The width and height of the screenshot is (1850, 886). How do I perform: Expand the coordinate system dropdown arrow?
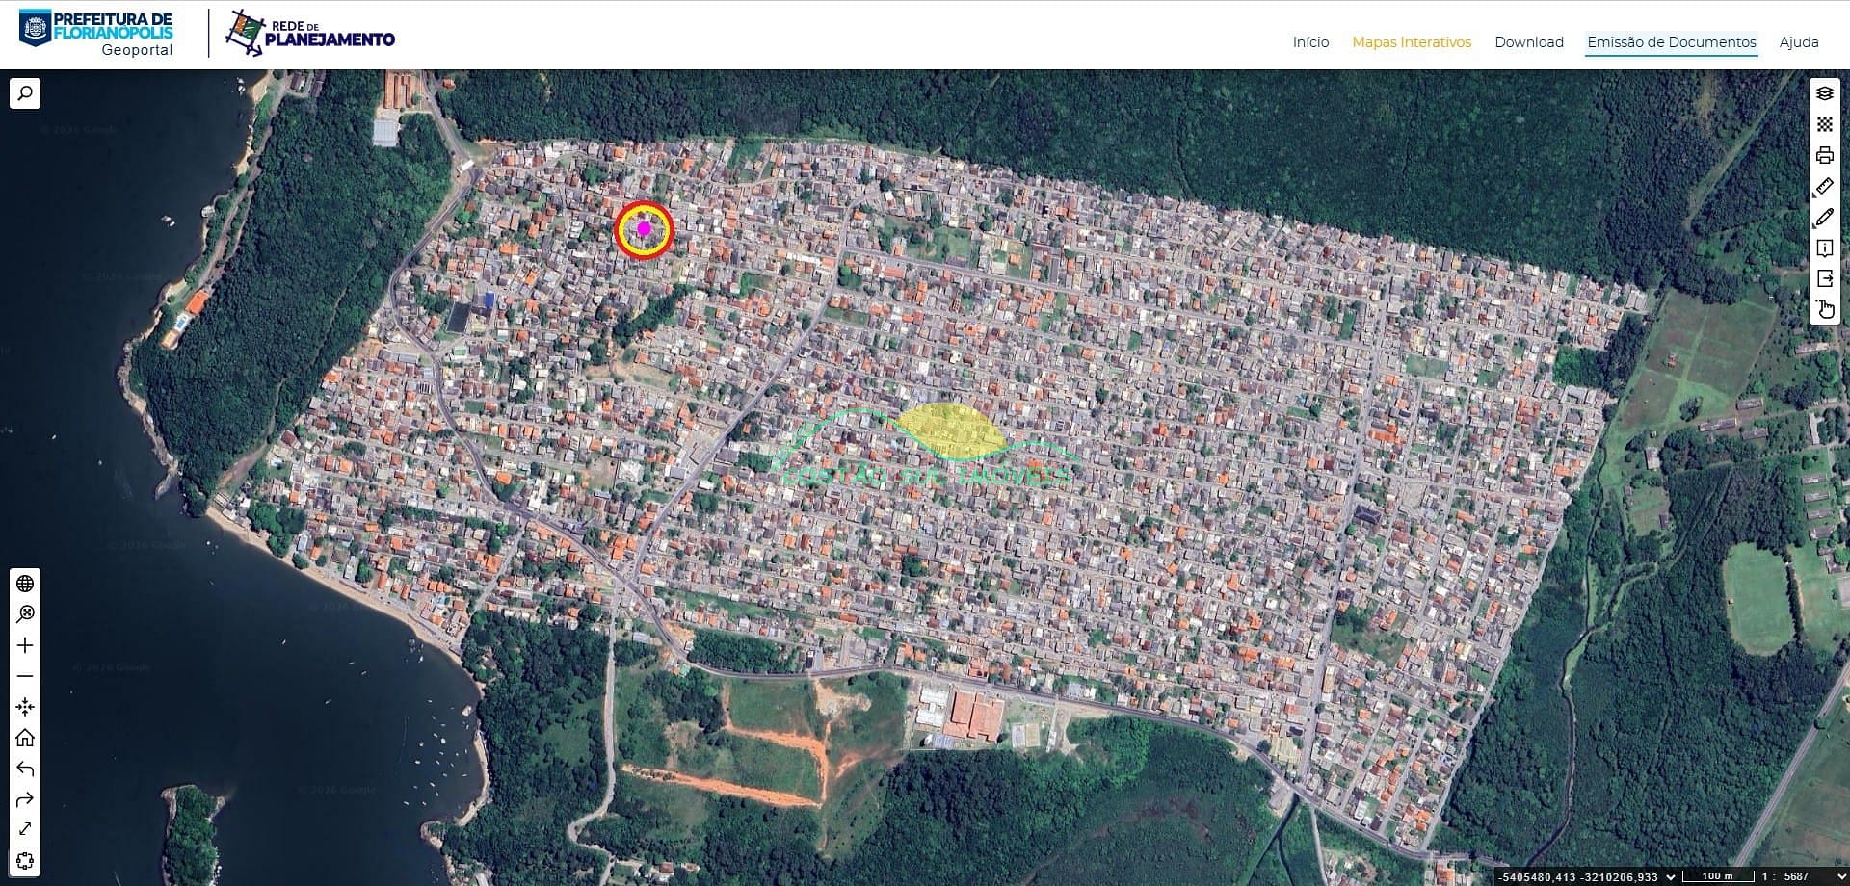point(1671,876)
